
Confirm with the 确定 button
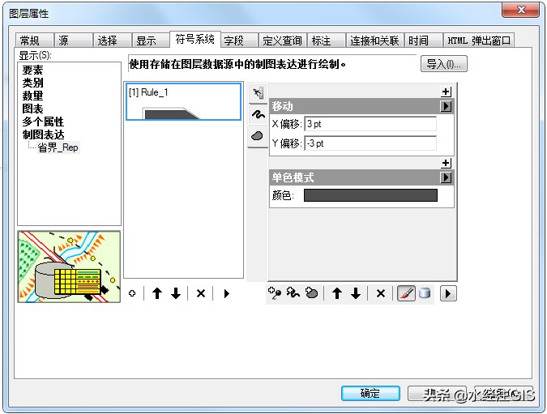(370, 394)
